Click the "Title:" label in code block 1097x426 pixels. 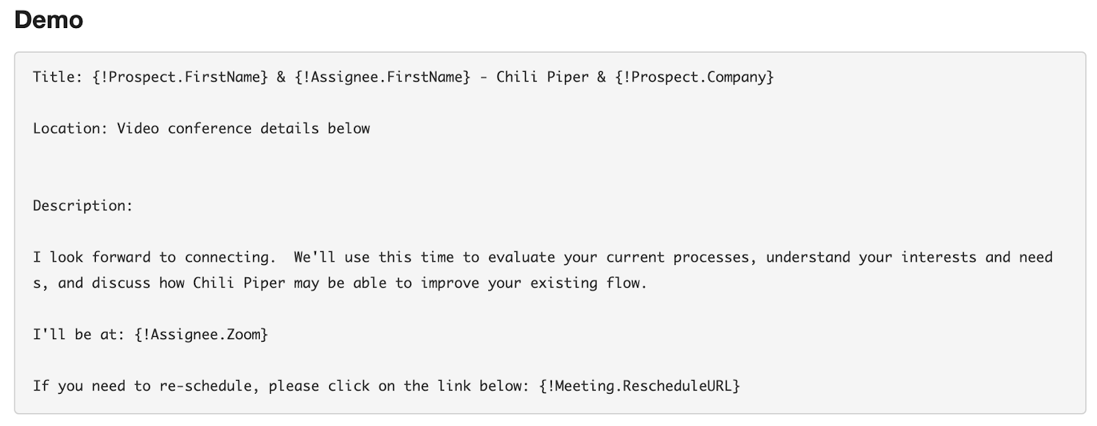[x=58, y=77]
